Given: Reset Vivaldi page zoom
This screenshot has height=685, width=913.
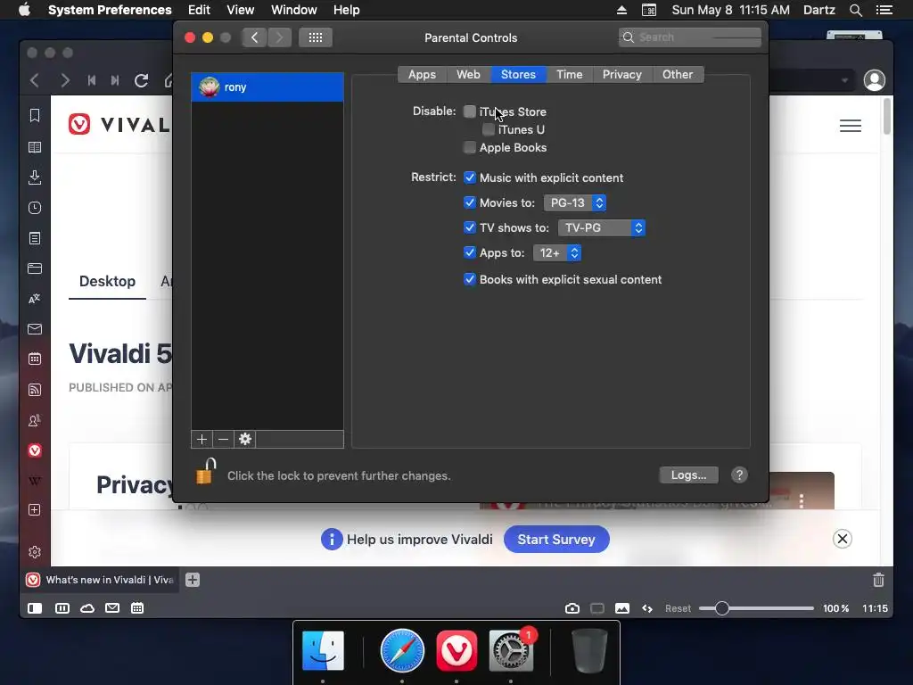Looking at the screenshot, I should [x=678, y=608].
